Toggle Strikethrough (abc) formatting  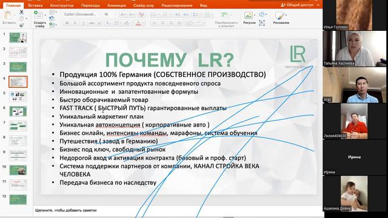(x=92, y=23)
